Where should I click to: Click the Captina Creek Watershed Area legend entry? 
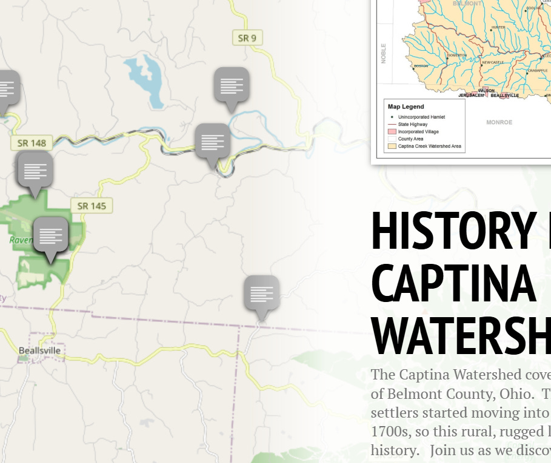(x=429, y=146)
